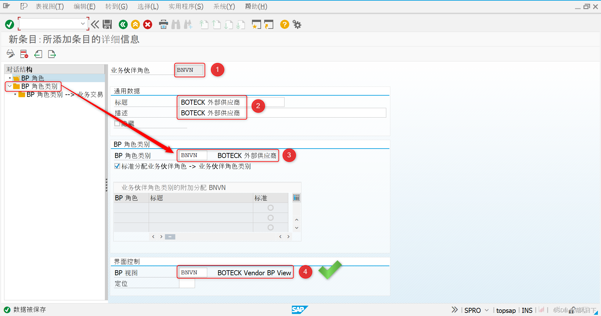Click the yellow Exit icon

click(x=135, y=24)
